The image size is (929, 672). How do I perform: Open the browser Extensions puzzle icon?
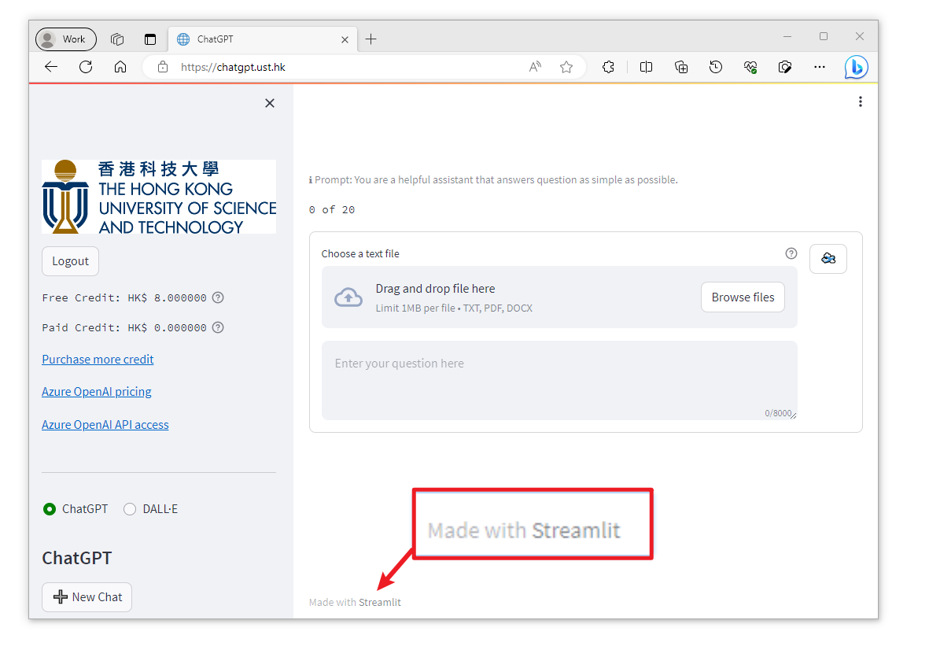(608, 67)
